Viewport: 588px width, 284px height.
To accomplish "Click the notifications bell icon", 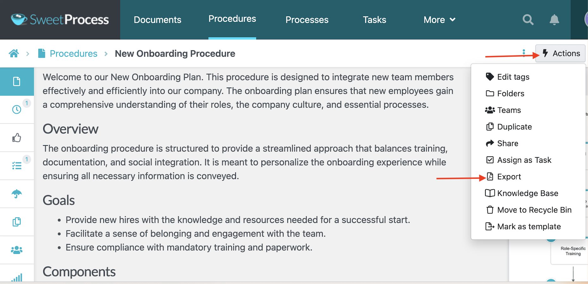I will tap(554, 20).
